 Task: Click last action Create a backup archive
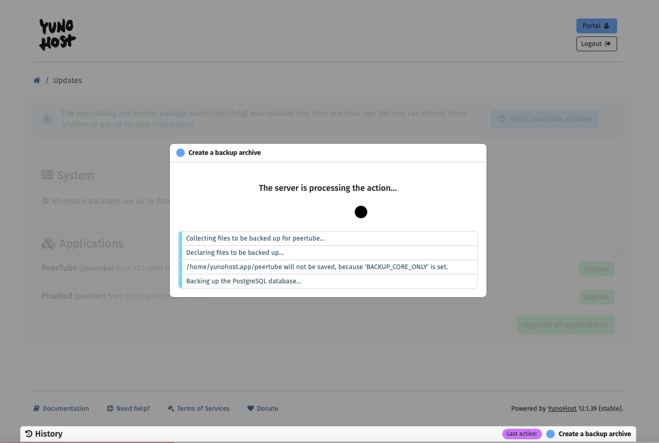[x=594, y=434]
